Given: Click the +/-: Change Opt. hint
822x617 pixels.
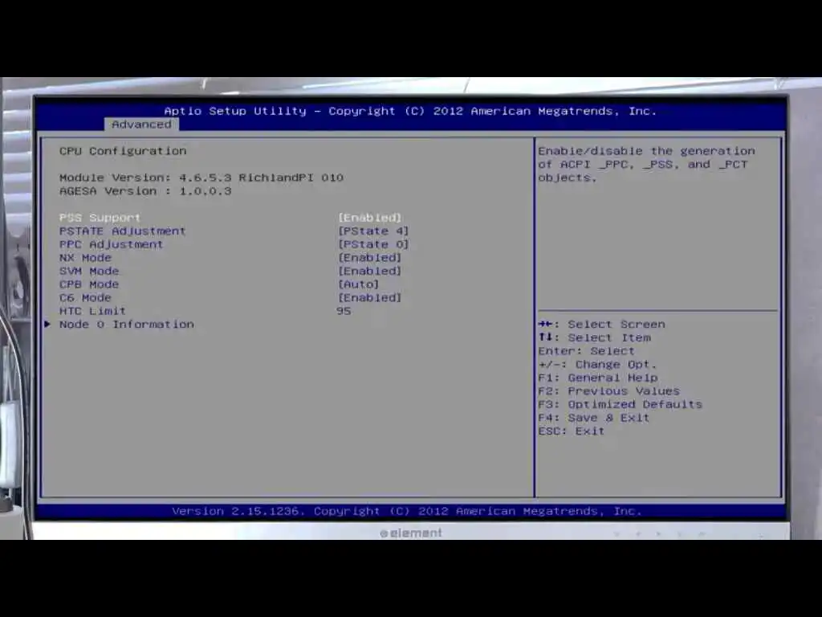Looking at the screenshot, I should [597, 364].
